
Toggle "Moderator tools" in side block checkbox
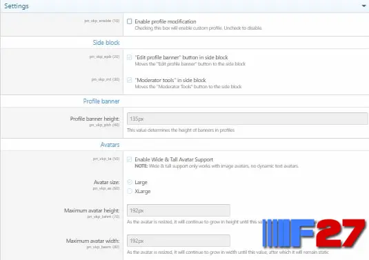(130, 80)
